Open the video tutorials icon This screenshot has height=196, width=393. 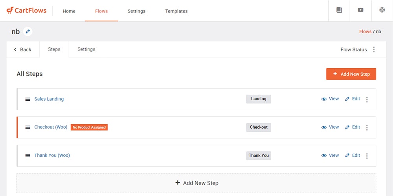(360, 10)
